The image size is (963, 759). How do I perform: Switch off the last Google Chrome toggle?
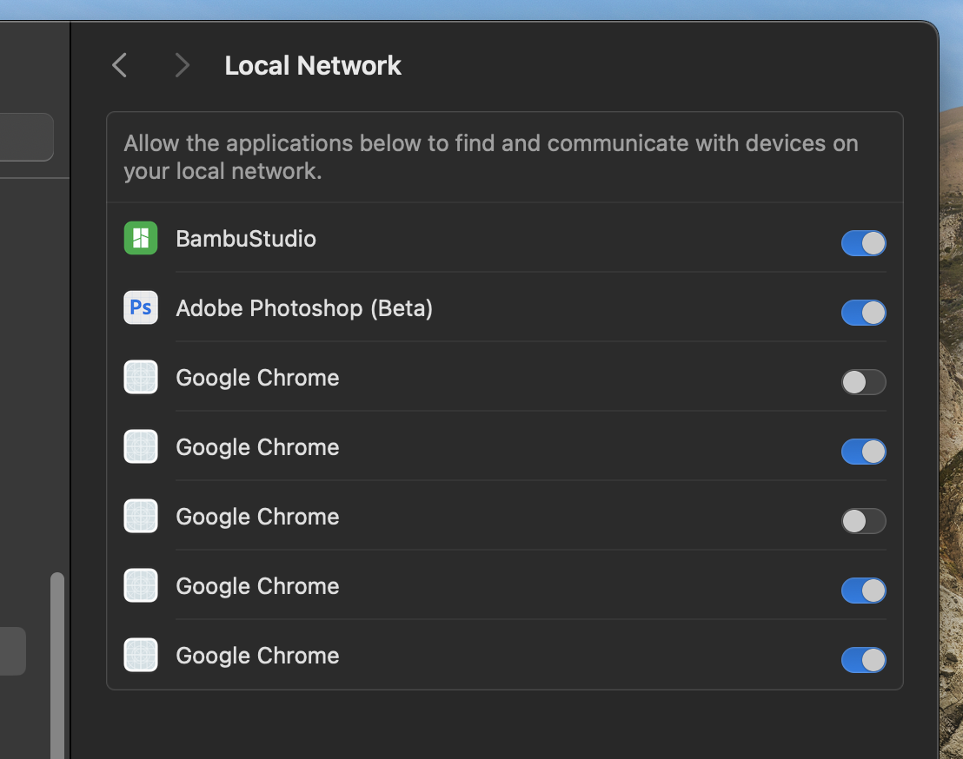coord(863,660)
